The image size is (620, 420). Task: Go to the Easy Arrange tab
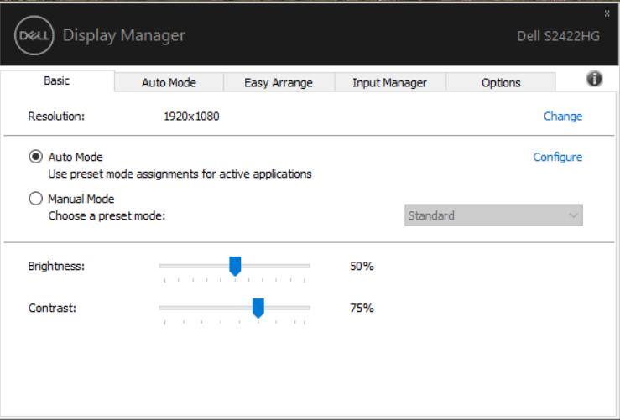click(278, 82)
